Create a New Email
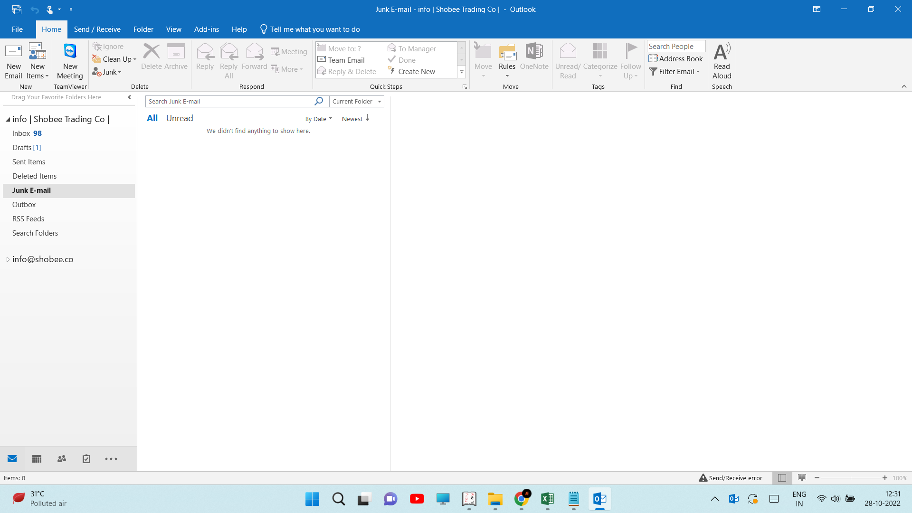912x513 pixels. 13,61
